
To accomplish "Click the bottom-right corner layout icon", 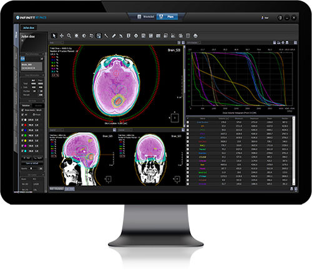I will point(296,189).
